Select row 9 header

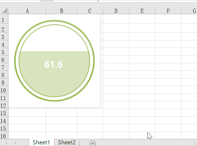pyautogui.click(x=4, y=82)
